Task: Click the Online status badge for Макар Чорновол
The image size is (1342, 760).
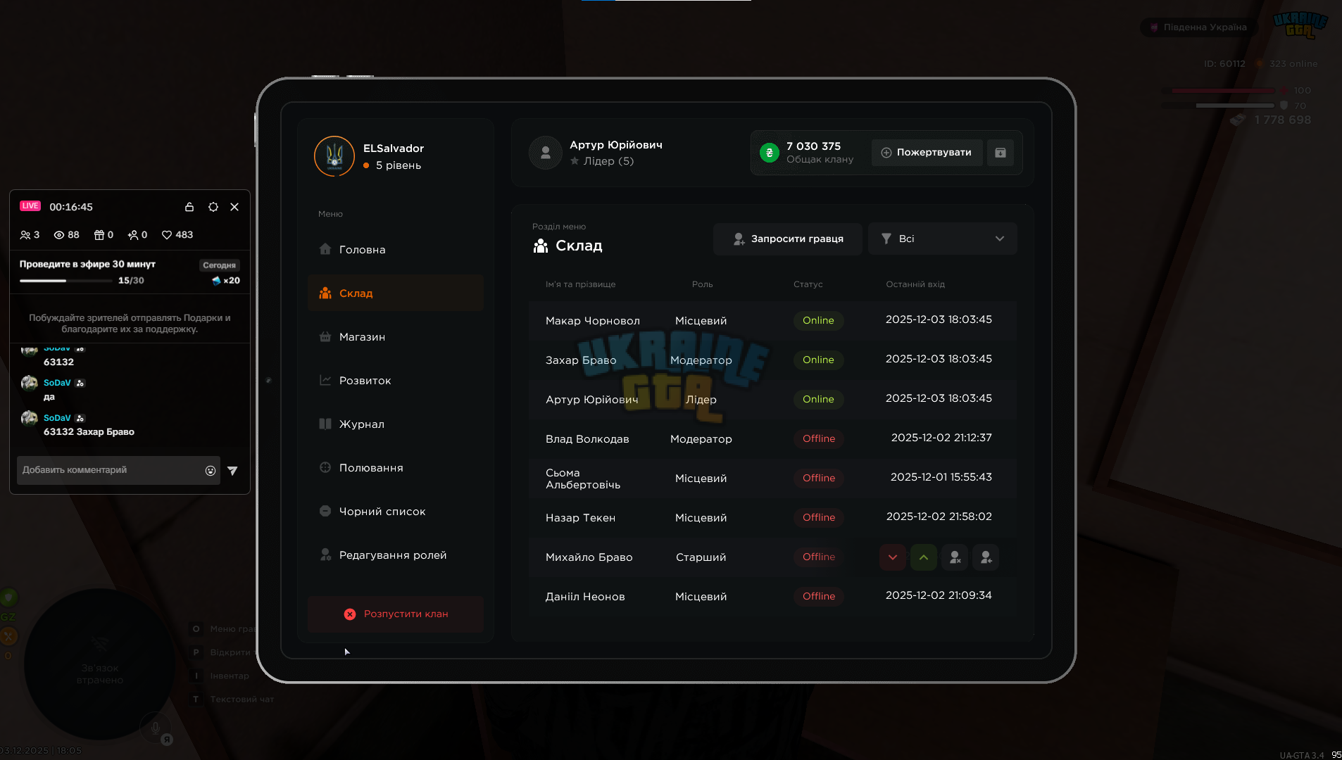Action: [818, 321]
